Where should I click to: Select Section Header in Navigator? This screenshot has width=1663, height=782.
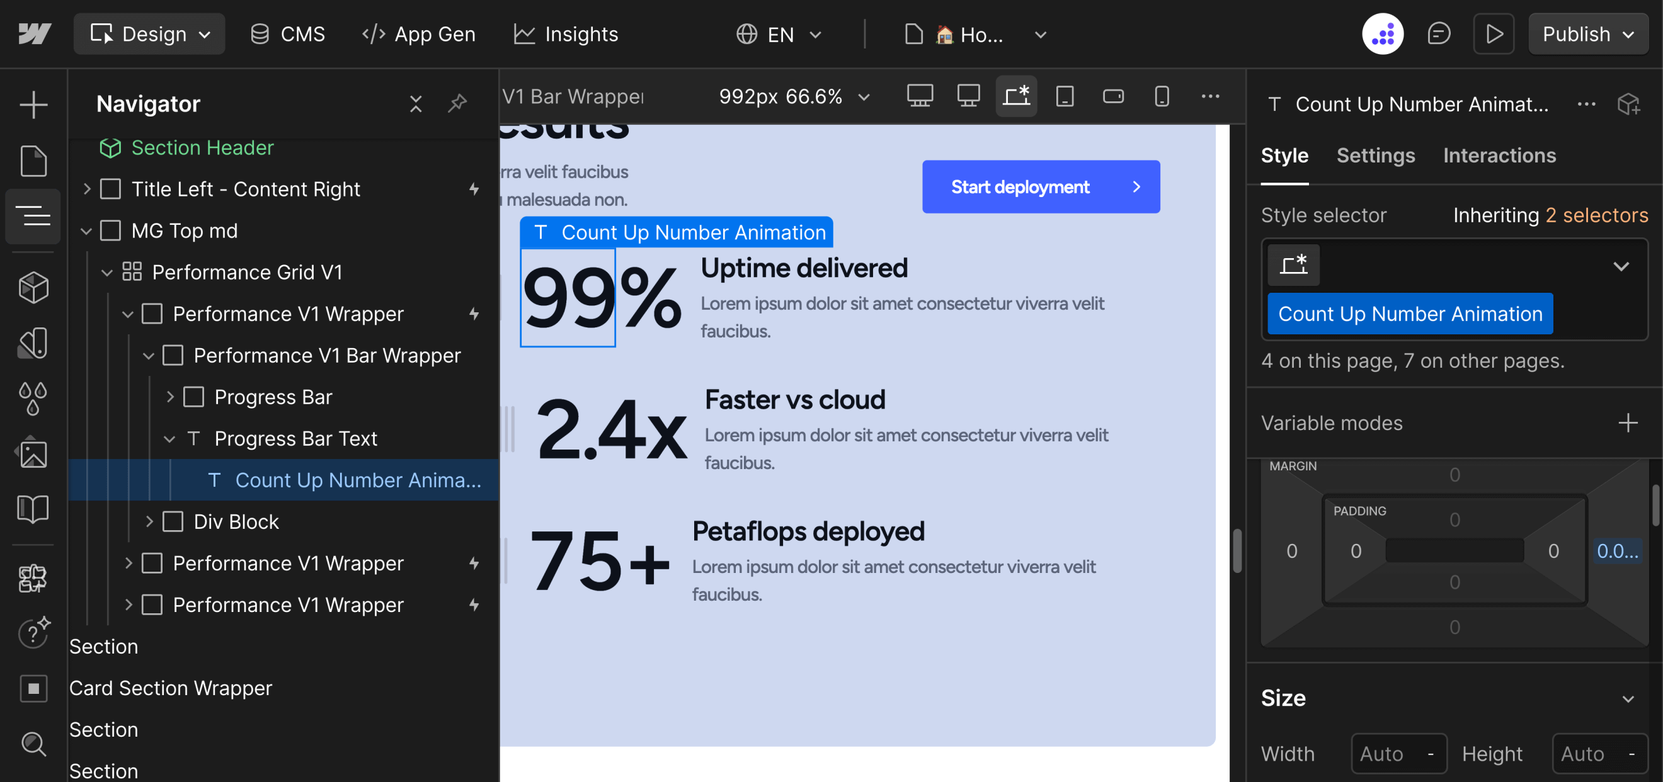203,148
